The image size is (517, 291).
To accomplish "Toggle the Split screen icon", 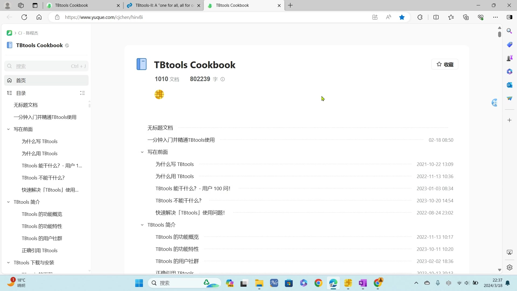I will coord(436,17).
